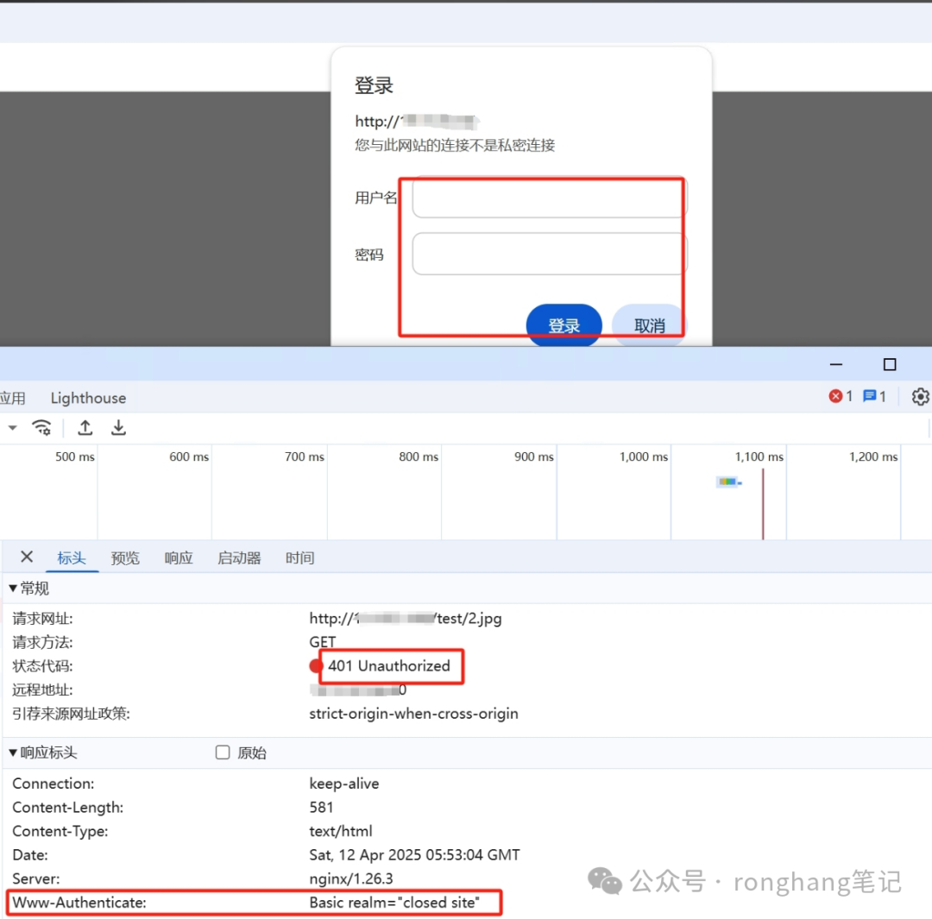Screen dimensions: 932x919
Task: Collapse the 常规 general section
Action: 13,589
